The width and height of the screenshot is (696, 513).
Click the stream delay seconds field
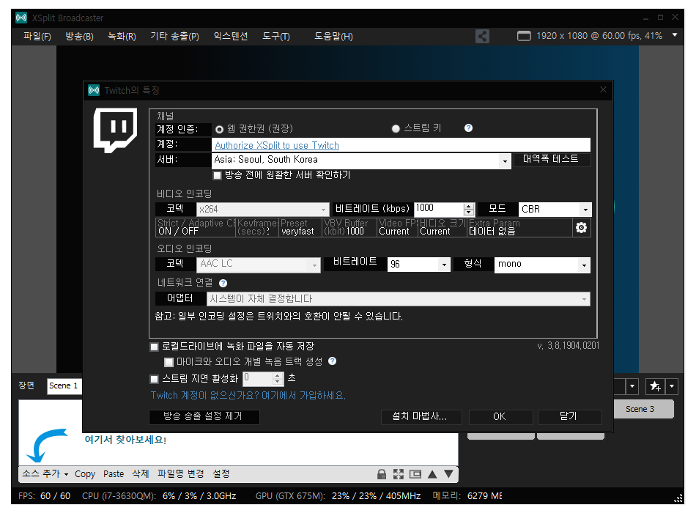click(x=257, y=378)
